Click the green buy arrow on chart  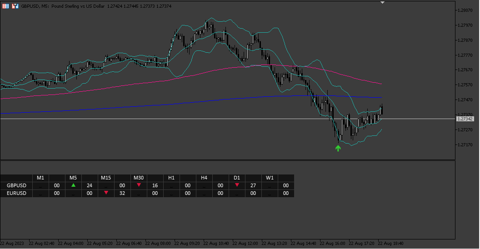point(338,149)
